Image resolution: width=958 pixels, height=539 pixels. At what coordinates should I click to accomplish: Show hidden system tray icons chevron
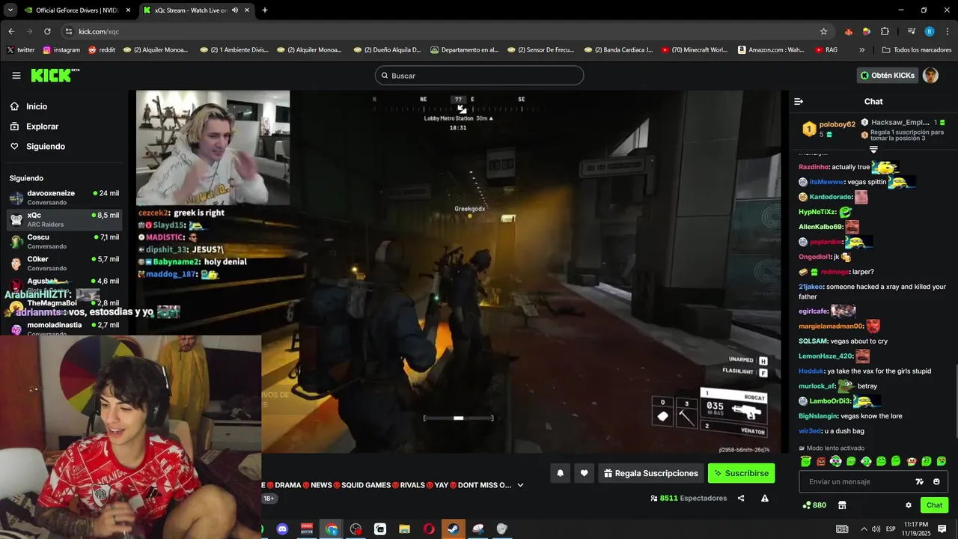[864, 529]
